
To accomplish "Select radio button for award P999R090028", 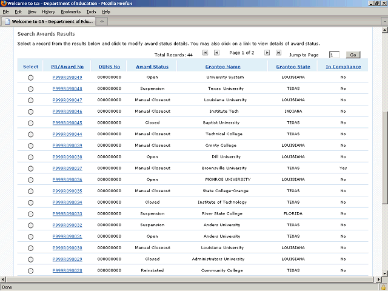I will (31, 271).
